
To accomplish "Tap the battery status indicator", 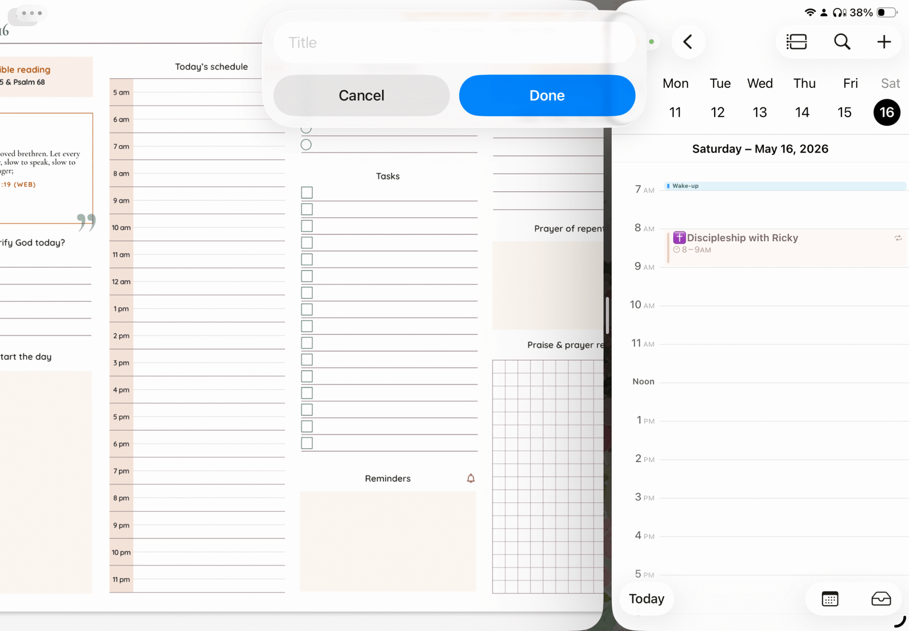I will pyautogui.click(x=886, y=12).
